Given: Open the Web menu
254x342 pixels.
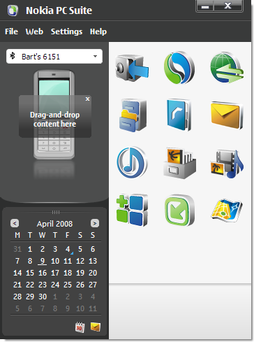Looking at the screenshot, I should [34, 31].
